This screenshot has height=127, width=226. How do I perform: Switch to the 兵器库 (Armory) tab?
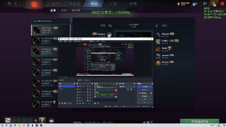[x=75, y=4]
